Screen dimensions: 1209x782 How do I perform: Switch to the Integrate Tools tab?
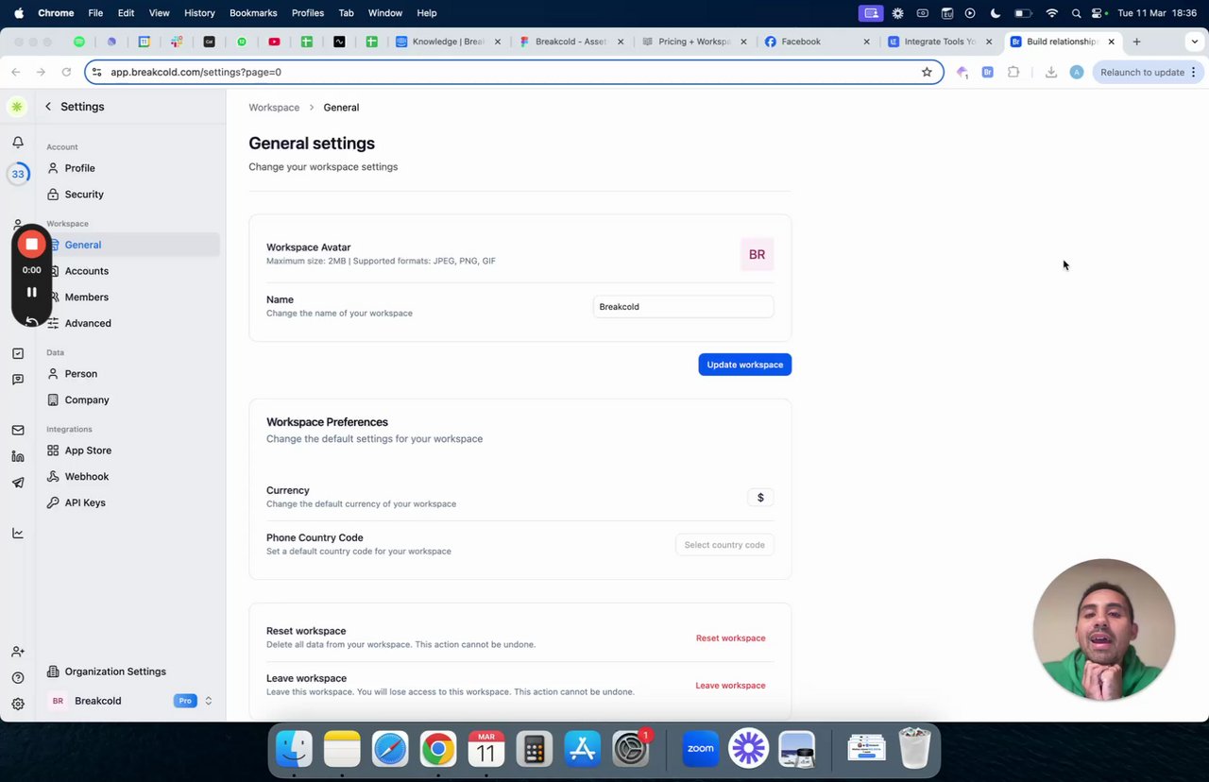pos(940,42)
